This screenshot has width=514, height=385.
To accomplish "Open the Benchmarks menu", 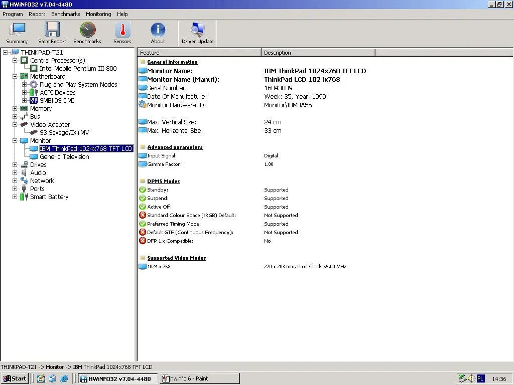I will (66, 14).
